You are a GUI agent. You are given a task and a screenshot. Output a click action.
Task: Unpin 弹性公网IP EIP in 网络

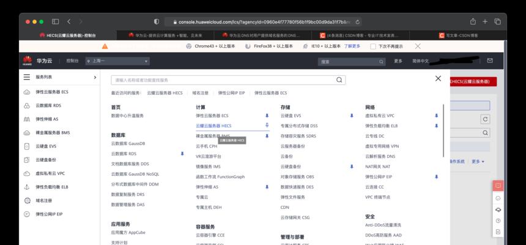point(437,176)
